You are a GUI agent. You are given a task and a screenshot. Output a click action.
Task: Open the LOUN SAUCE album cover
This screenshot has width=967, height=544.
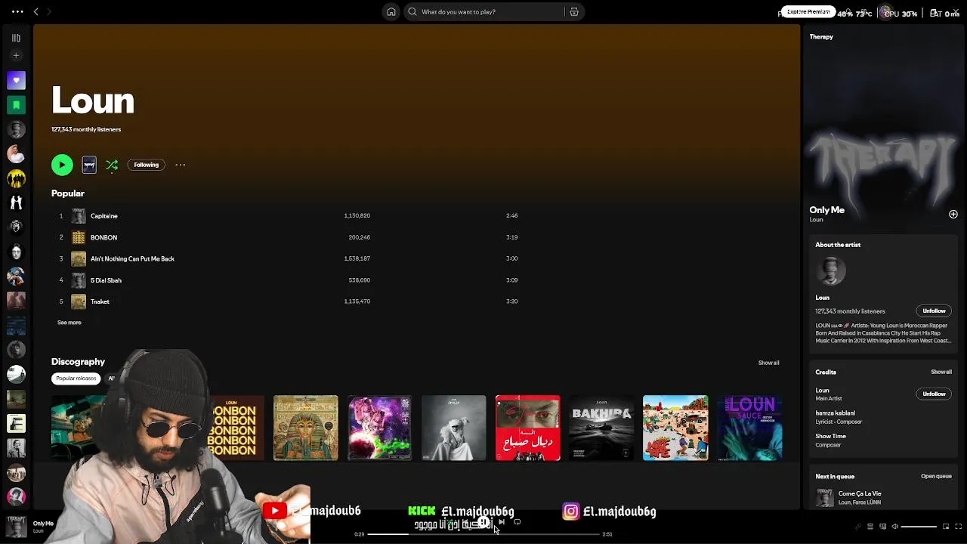pyautogui.click(x=749, y=428)
